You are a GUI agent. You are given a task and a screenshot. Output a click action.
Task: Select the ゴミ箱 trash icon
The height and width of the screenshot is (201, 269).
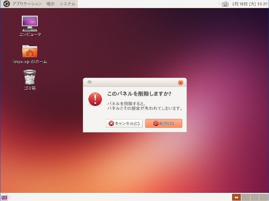pyautogui.click(x=30, y=80)
